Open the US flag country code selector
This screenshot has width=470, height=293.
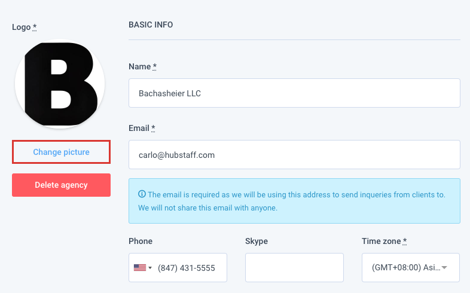[143, 267]
